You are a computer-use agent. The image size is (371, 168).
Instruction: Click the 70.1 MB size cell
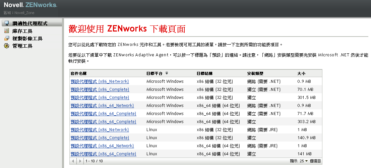pos(305,90)
